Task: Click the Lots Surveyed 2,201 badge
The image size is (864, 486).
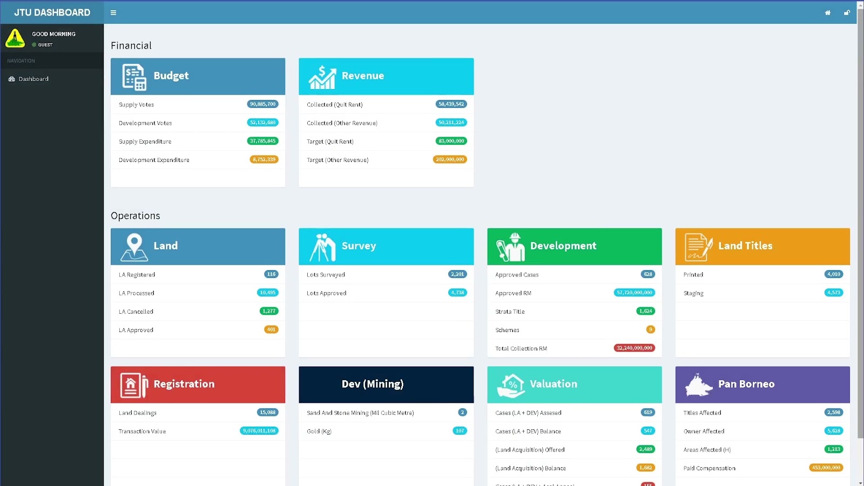Action: click(457, 274)
